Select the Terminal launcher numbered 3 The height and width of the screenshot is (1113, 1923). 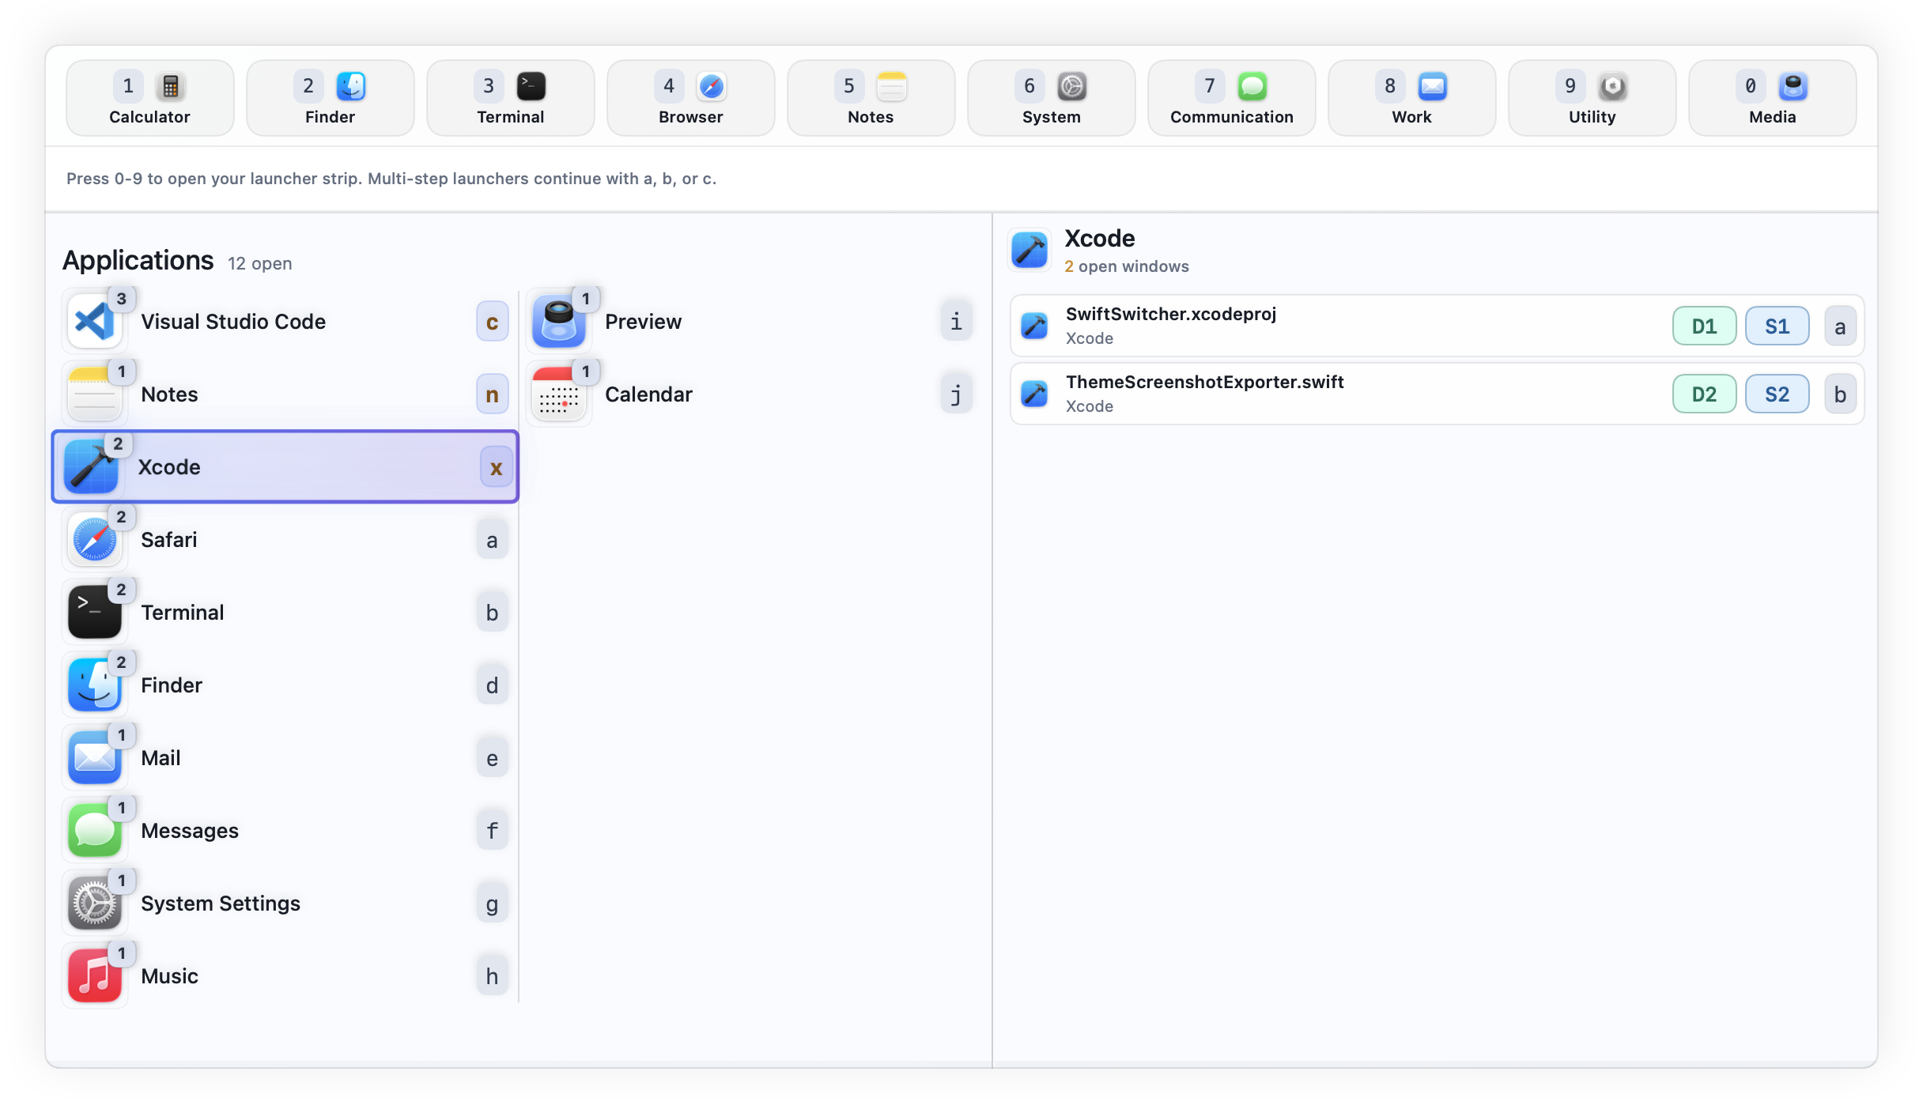click(510, 98)
